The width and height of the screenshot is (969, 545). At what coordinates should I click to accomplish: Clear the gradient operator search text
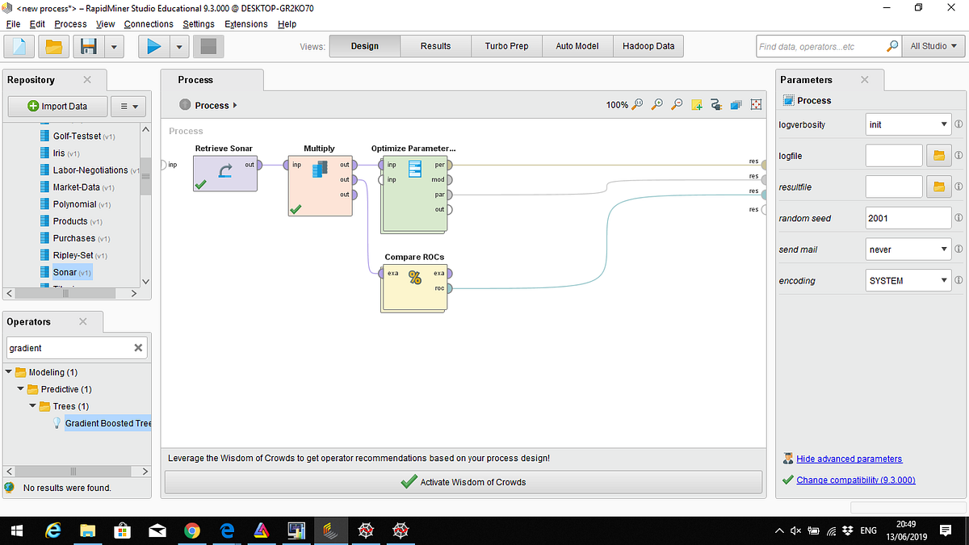tap(136, 347)
